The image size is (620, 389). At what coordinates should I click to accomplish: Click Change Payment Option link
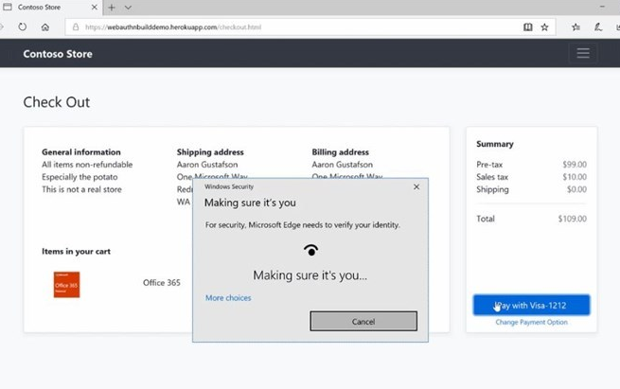point(531,322)
